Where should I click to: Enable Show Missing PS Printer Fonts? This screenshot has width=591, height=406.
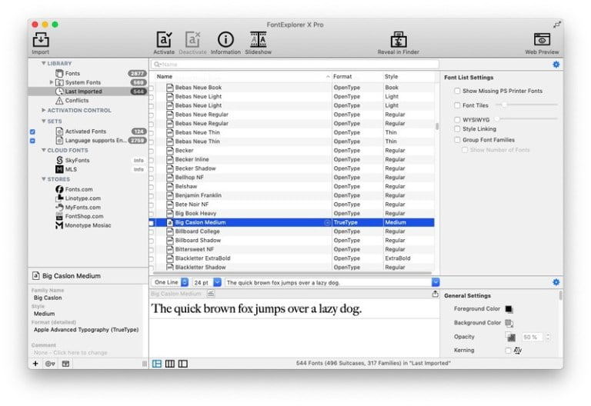(457, 91)
